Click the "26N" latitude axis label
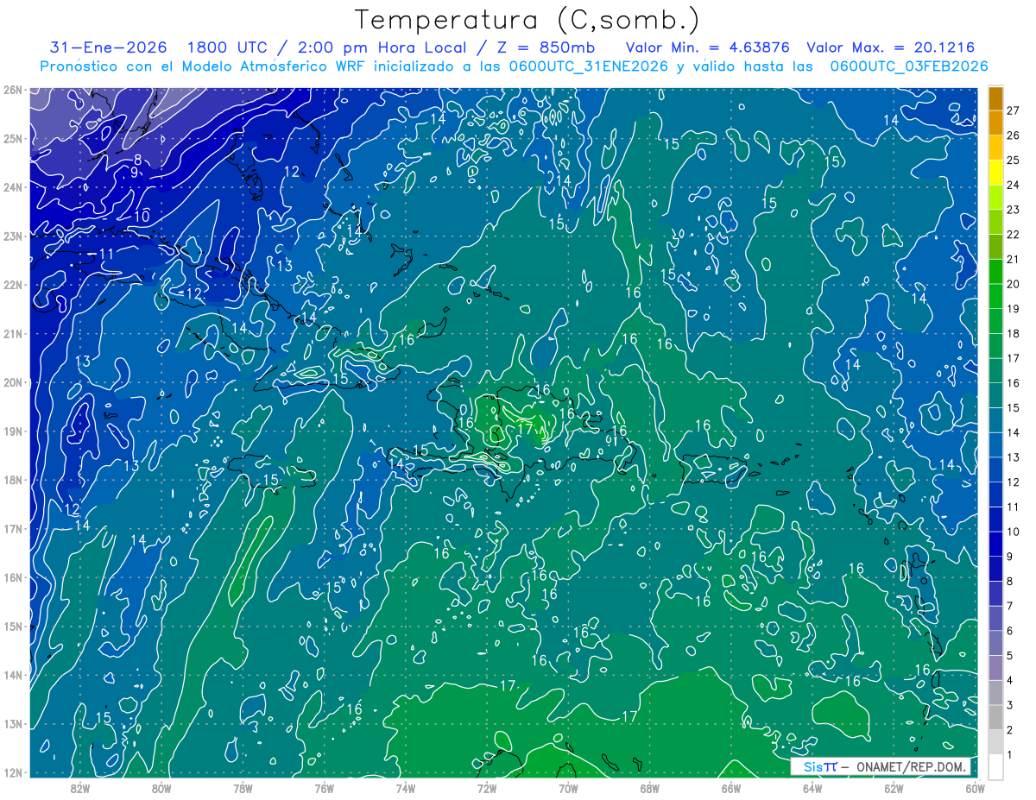 [12, 90]
